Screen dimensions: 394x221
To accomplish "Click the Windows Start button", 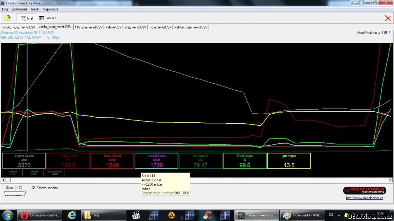I will coord(7,215).
